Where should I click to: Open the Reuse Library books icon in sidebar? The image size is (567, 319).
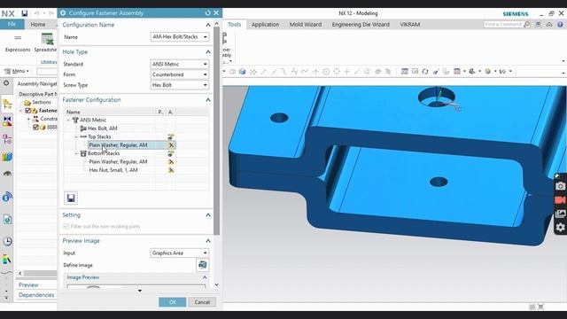coord(7,157)
